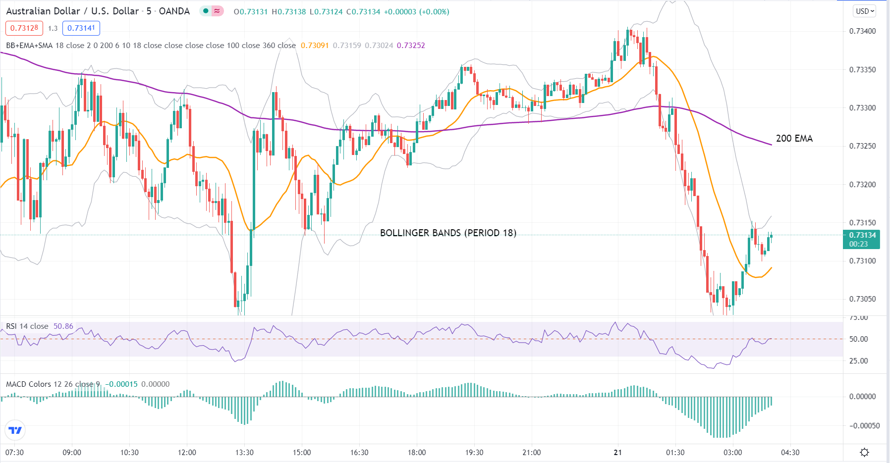The image size is (890, 463).
Task: Select the RSI 14 close legend
Action: (x=27, y=326)
